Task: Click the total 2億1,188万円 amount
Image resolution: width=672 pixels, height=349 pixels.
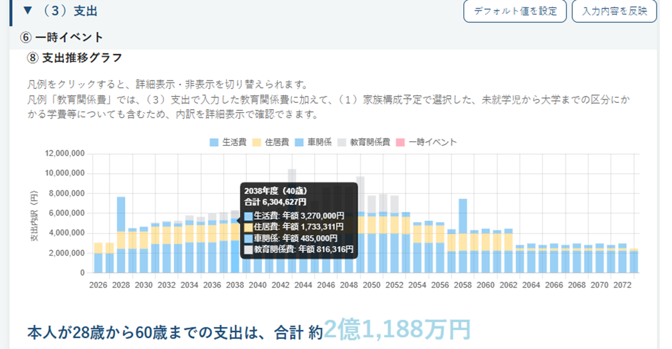Action: [x=397, y=330]
